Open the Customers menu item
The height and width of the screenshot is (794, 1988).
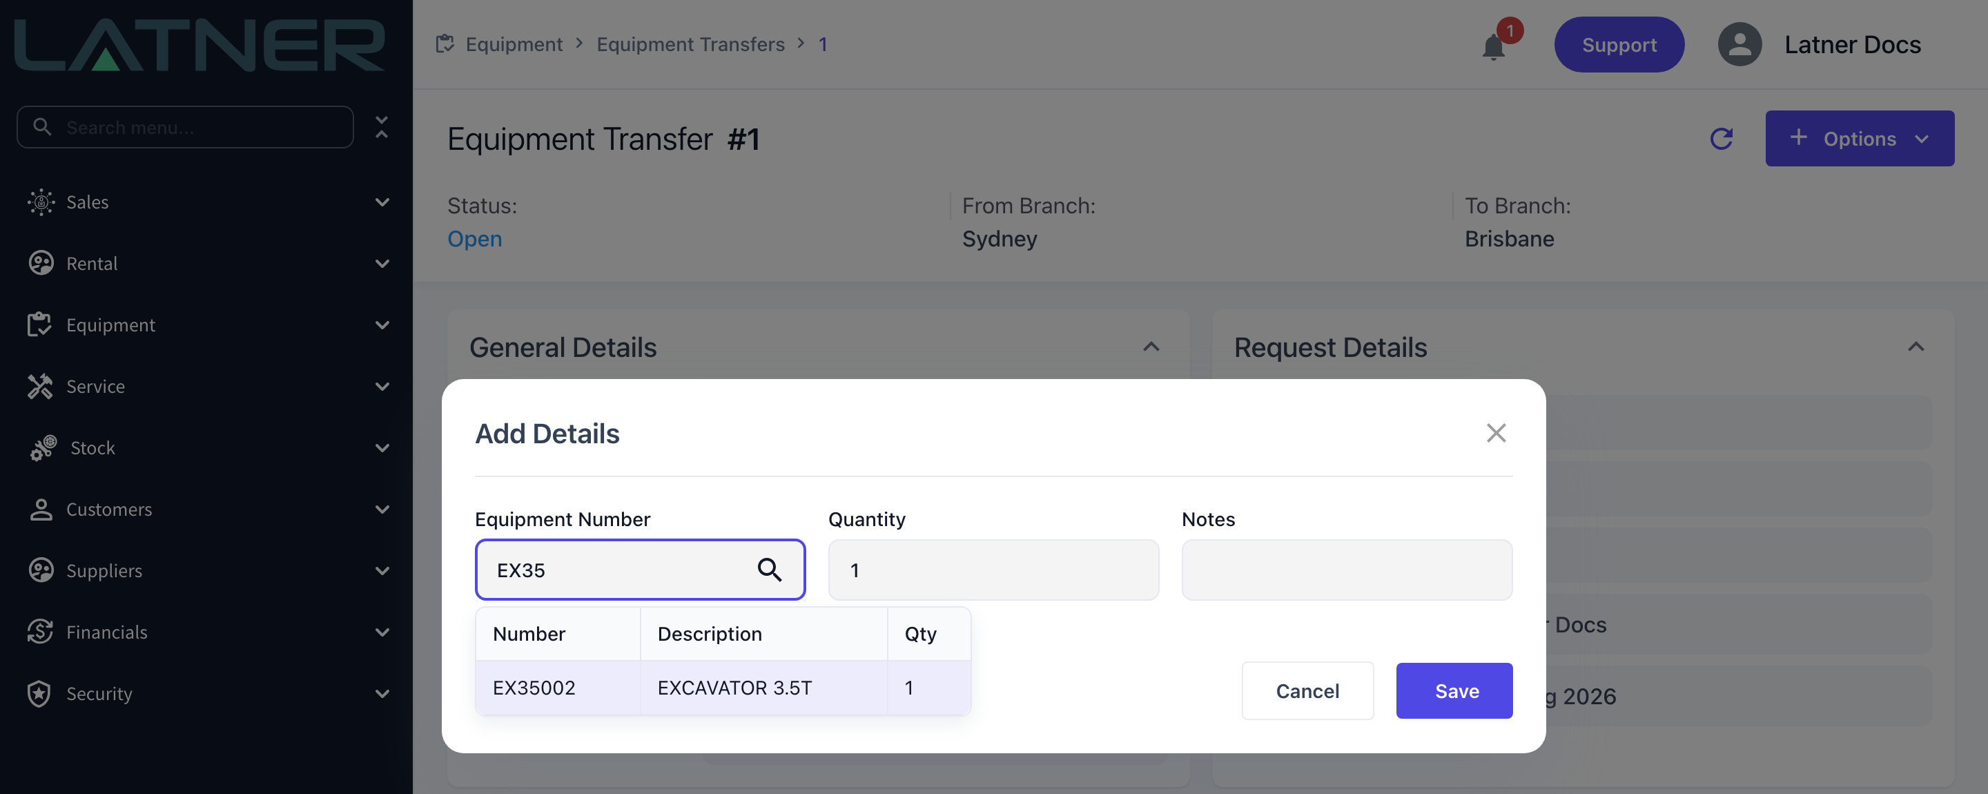[207, 510]
